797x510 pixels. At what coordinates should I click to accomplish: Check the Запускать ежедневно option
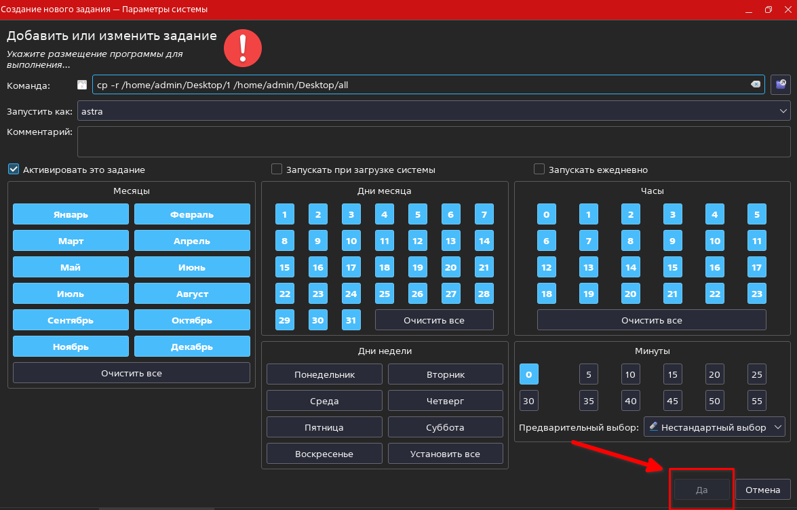539,170
